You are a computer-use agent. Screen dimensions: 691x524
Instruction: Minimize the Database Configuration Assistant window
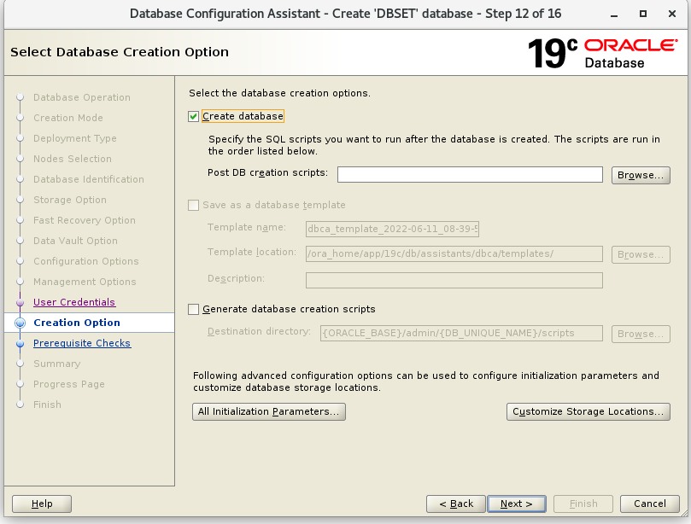[614, 15]
